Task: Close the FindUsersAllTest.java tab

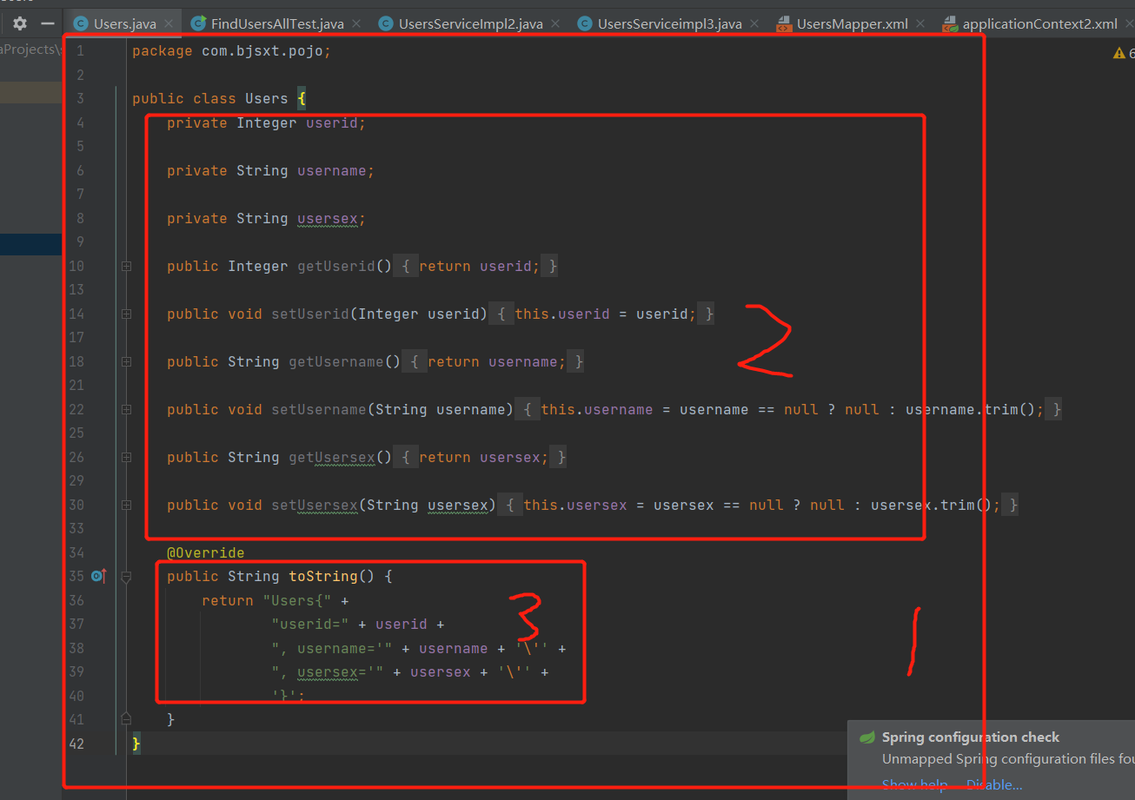Action: click(357, 24)
